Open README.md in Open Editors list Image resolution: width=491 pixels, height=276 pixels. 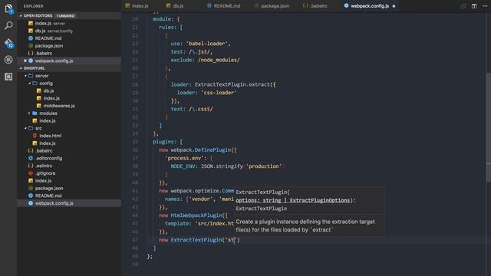(x=69, y=38)
